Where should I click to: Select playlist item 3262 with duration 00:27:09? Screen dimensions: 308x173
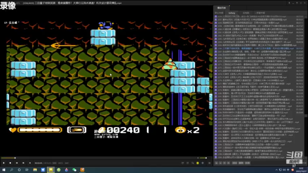[x=259, y=36]
